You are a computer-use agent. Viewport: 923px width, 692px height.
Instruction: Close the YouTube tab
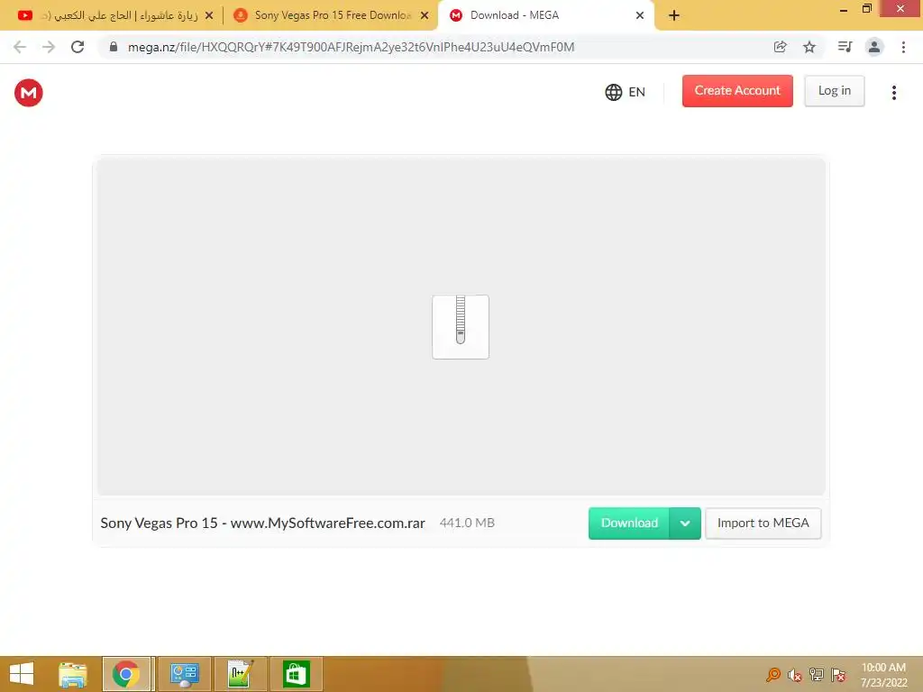(209, 15)
